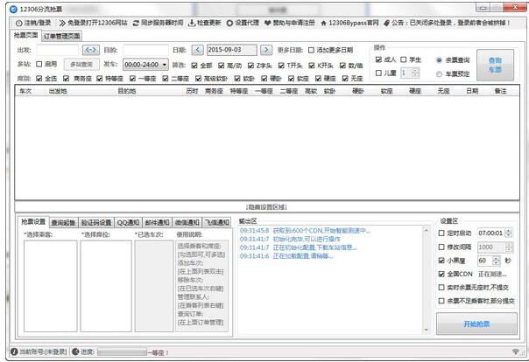Viewport: 529px width, 362px height.
Task: Check the 学生 passenger checkbox
Action: point(404,59)
